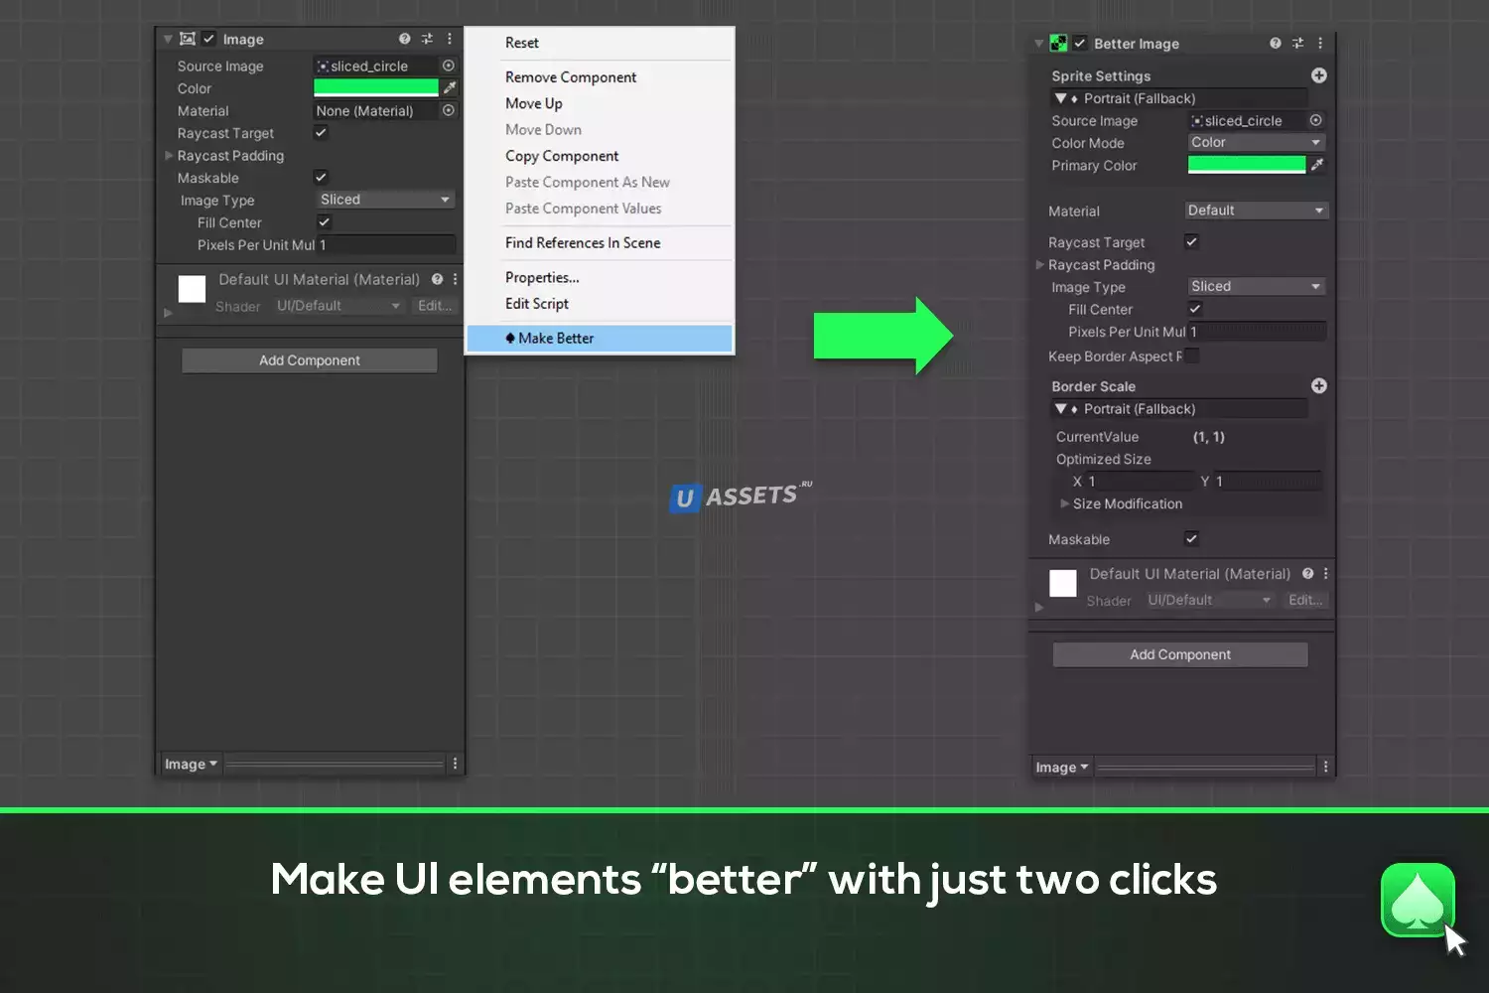Image resolution: width=1489 pixels, height=993 pixels.
Task: Click Add Component in the right inspector
Action: coord(1180,654)
